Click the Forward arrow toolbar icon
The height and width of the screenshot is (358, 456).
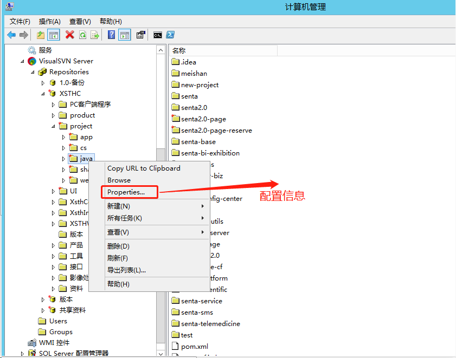[x=24, y=35]
